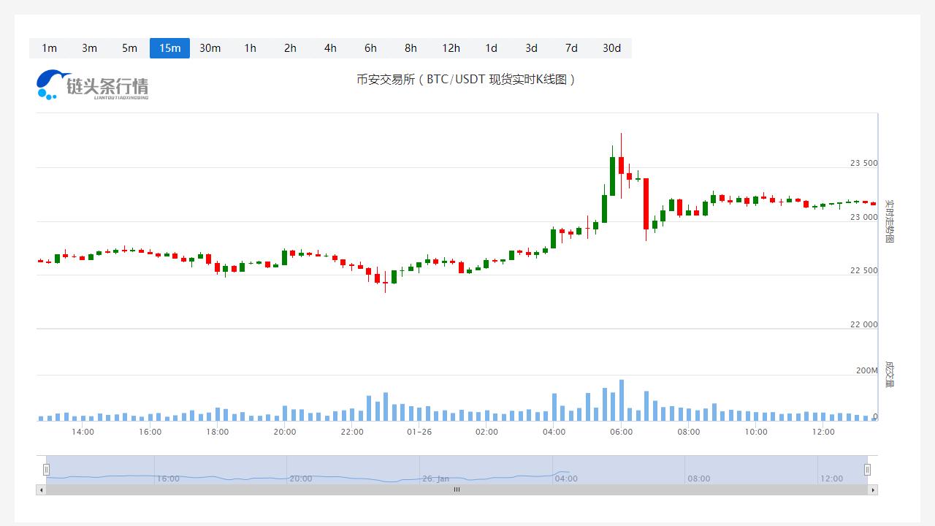Switch to the 30d interval tab

(611, 48)
